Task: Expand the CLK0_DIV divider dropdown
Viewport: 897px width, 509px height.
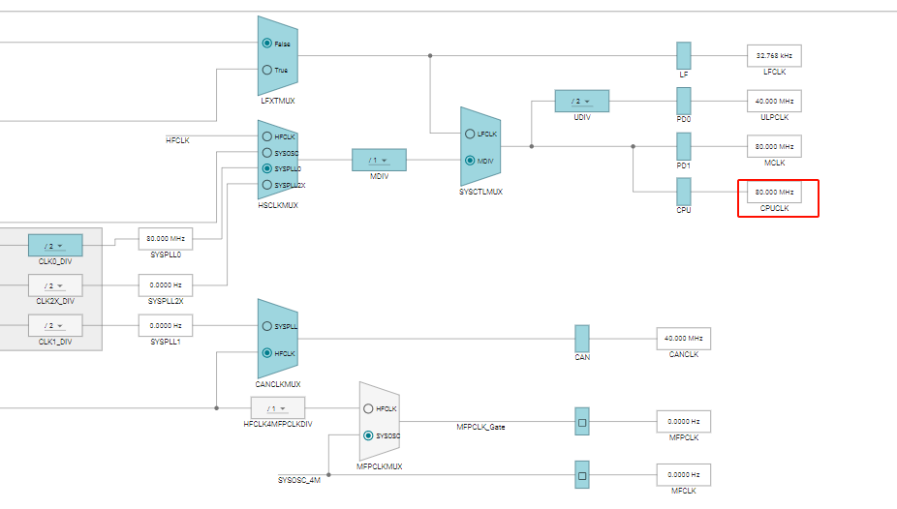Action: pos(54,246)
